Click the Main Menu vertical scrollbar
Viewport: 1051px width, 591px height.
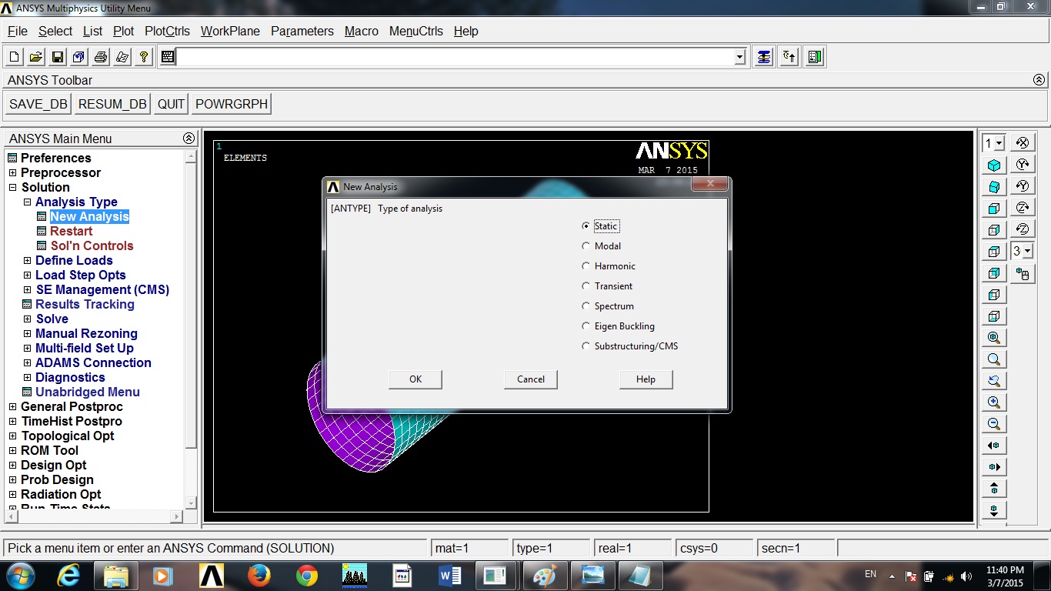[x=192, y=329]
